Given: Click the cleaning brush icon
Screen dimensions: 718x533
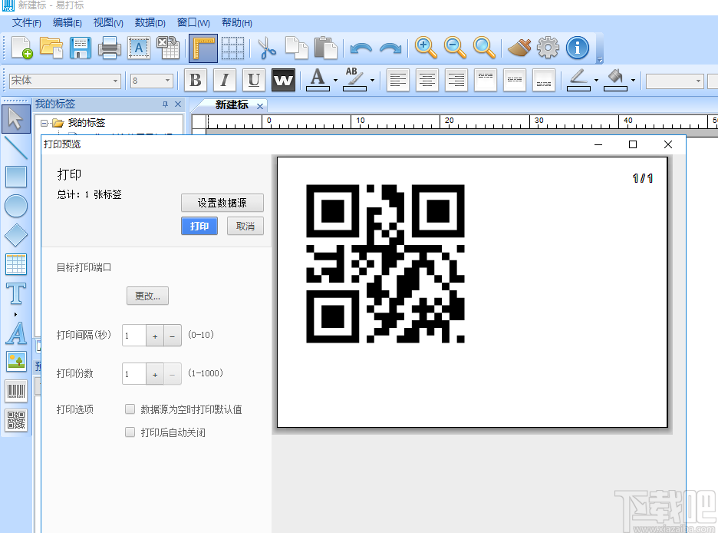Looking at the screenshot, I should (x=519, y=48).
